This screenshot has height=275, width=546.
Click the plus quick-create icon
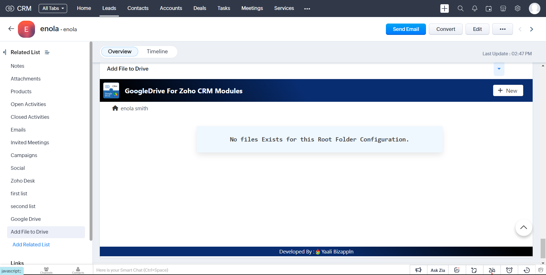pyautogui.click(x=444, y=9)
